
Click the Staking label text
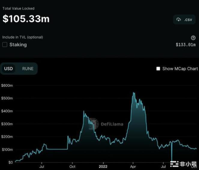(18, 45)
